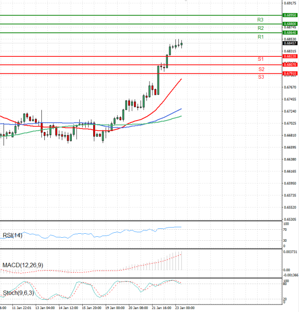Click the black current price tag 0.68457

pos(291,43)
